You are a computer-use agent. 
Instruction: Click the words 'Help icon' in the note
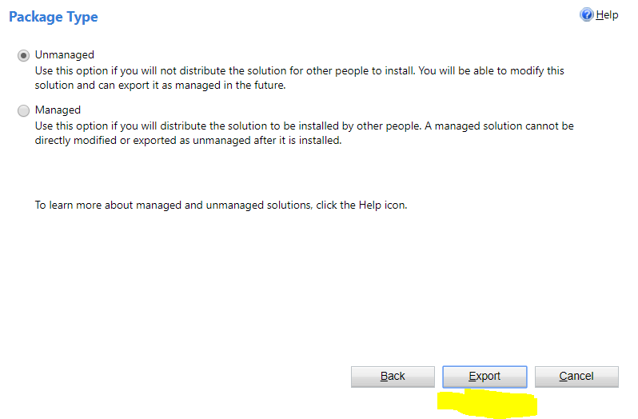point(382,205)
